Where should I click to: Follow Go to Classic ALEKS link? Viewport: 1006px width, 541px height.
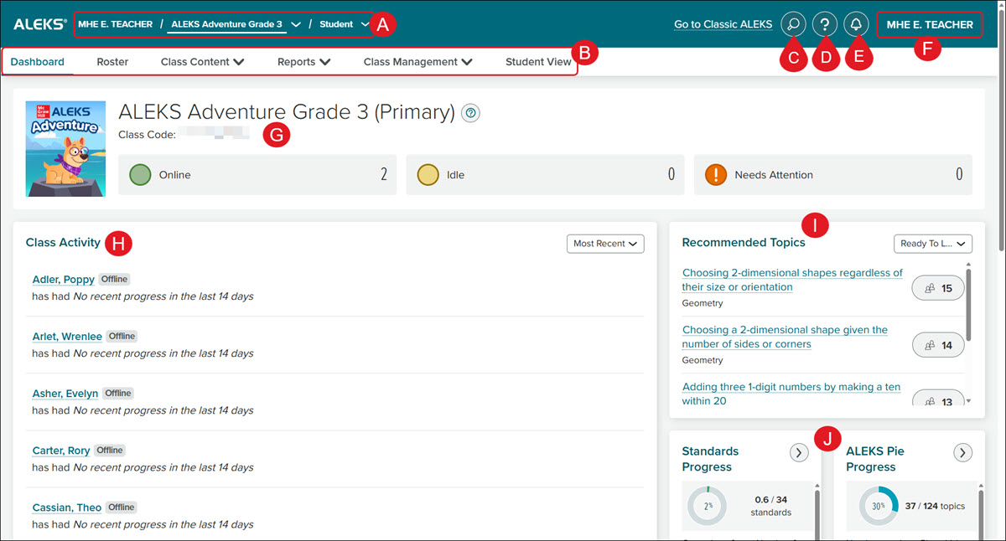click(x=723, y=24)
